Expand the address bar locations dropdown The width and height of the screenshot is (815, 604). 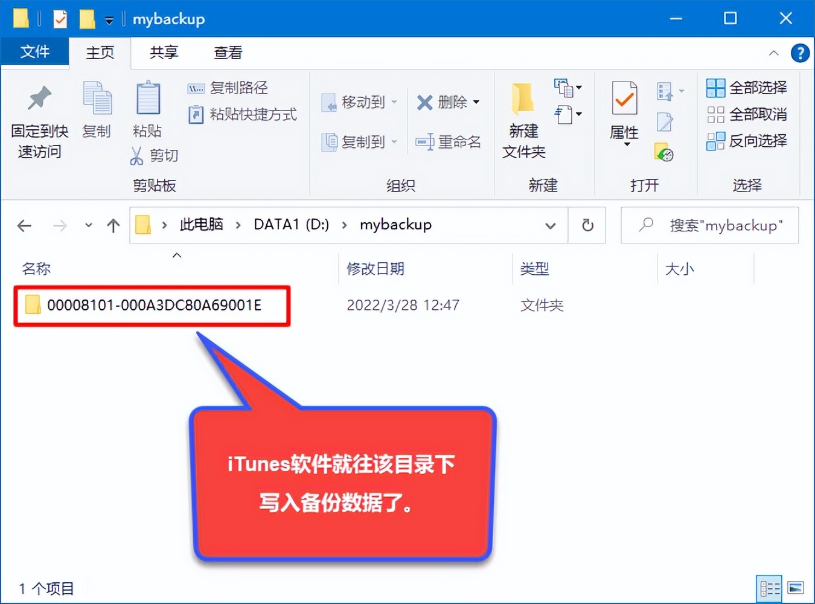(x=550, y=225)
